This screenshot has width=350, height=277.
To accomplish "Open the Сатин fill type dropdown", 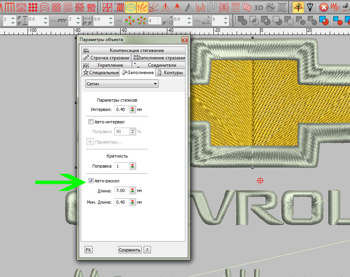I will [x=122, y=84].
